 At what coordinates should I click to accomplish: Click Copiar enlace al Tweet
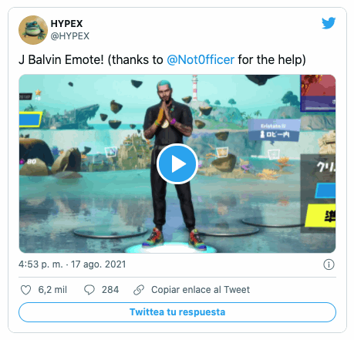(x=201, y=290)
